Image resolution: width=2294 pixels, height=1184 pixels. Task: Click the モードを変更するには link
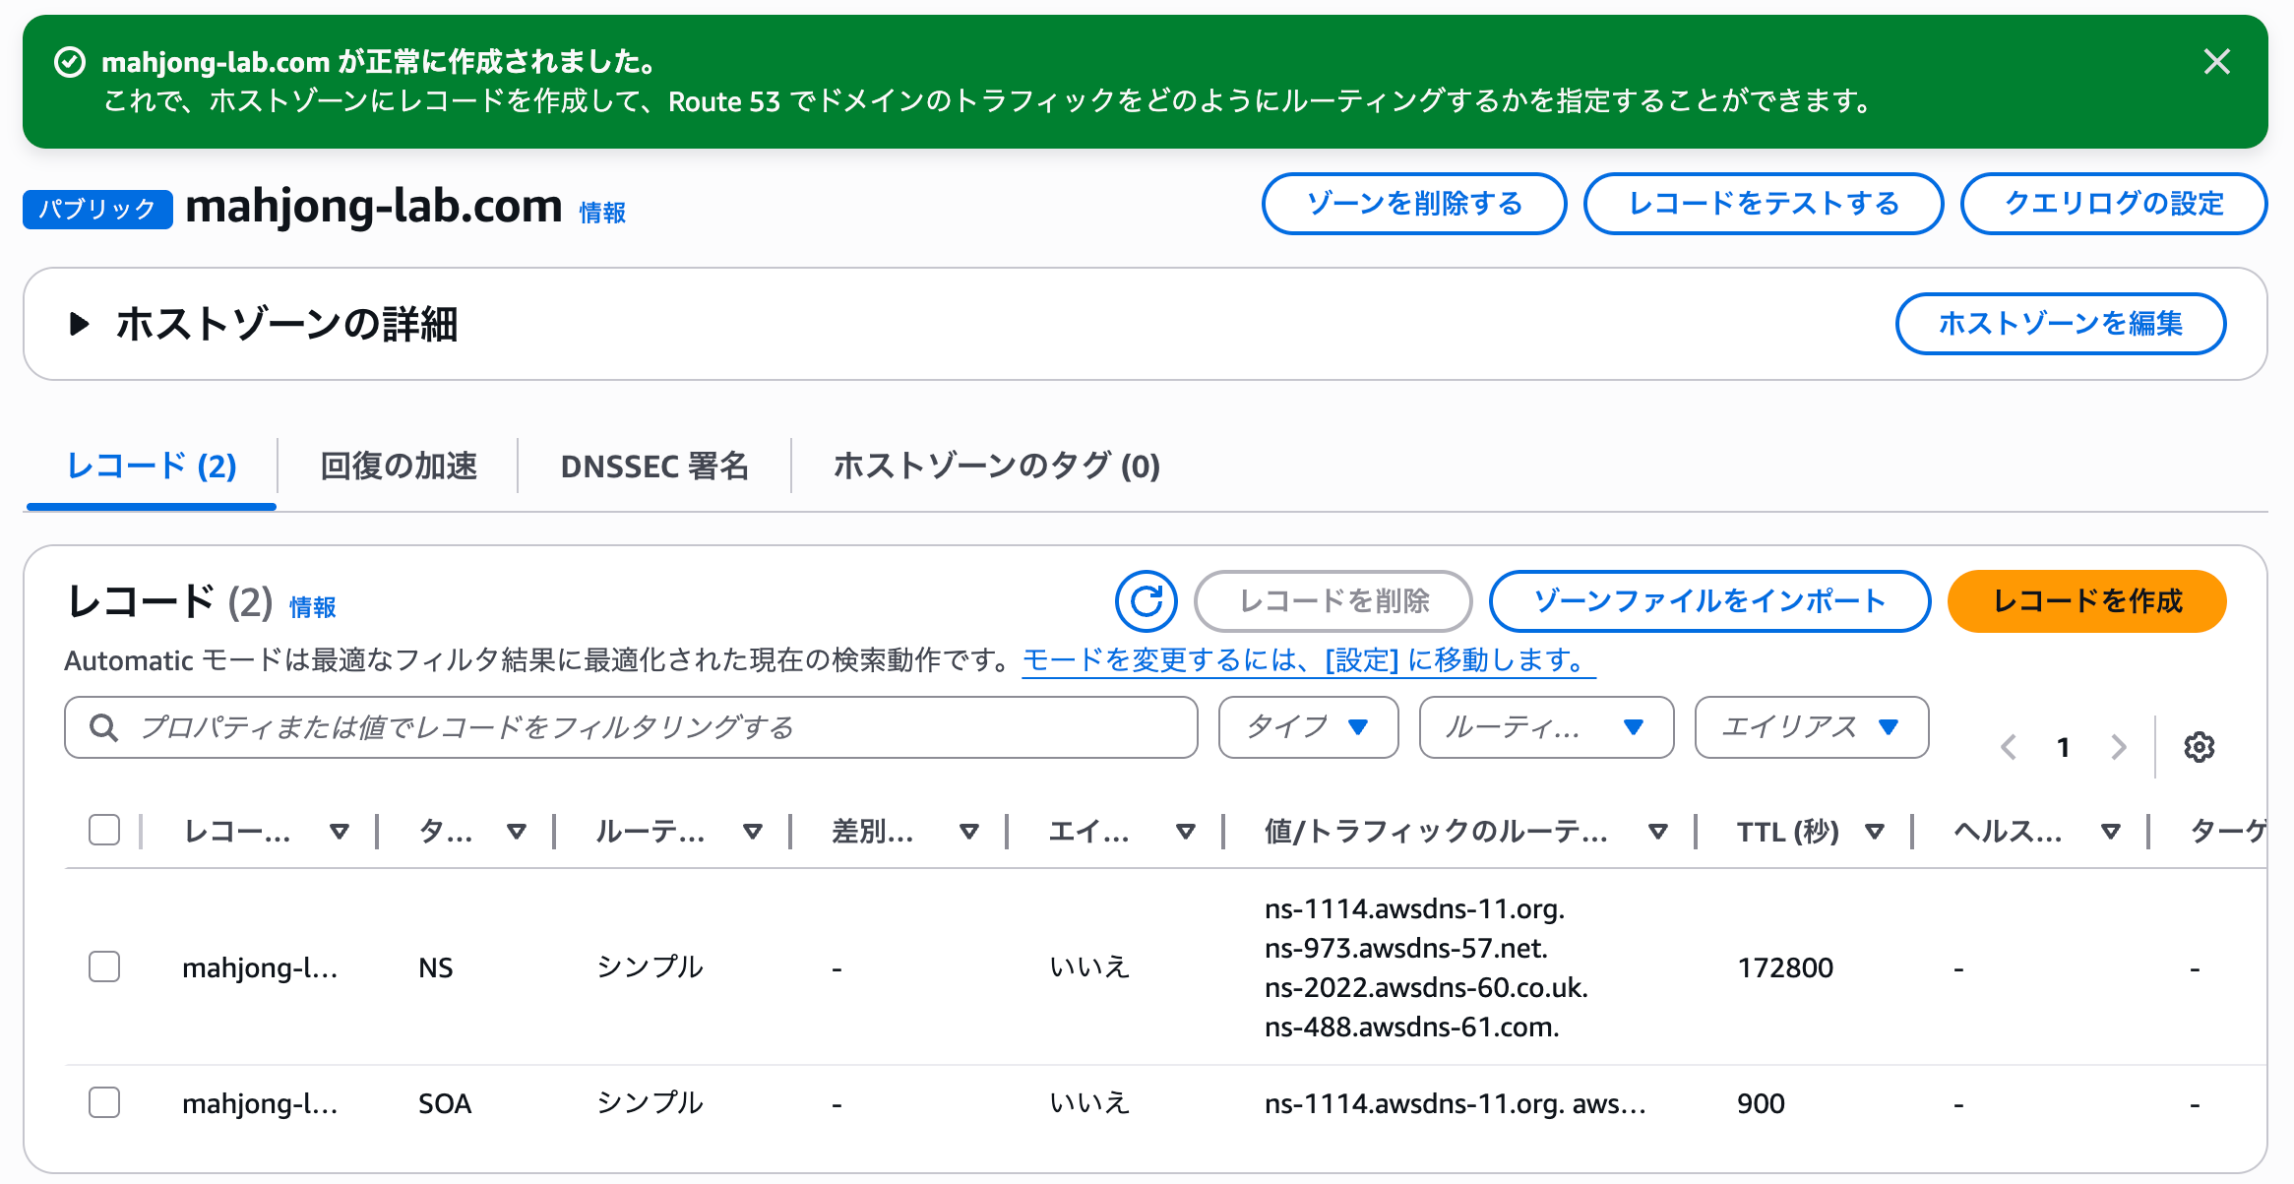click(1308, 659)
